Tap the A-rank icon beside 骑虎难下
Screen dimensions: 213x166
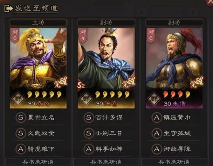click(21, 149)
